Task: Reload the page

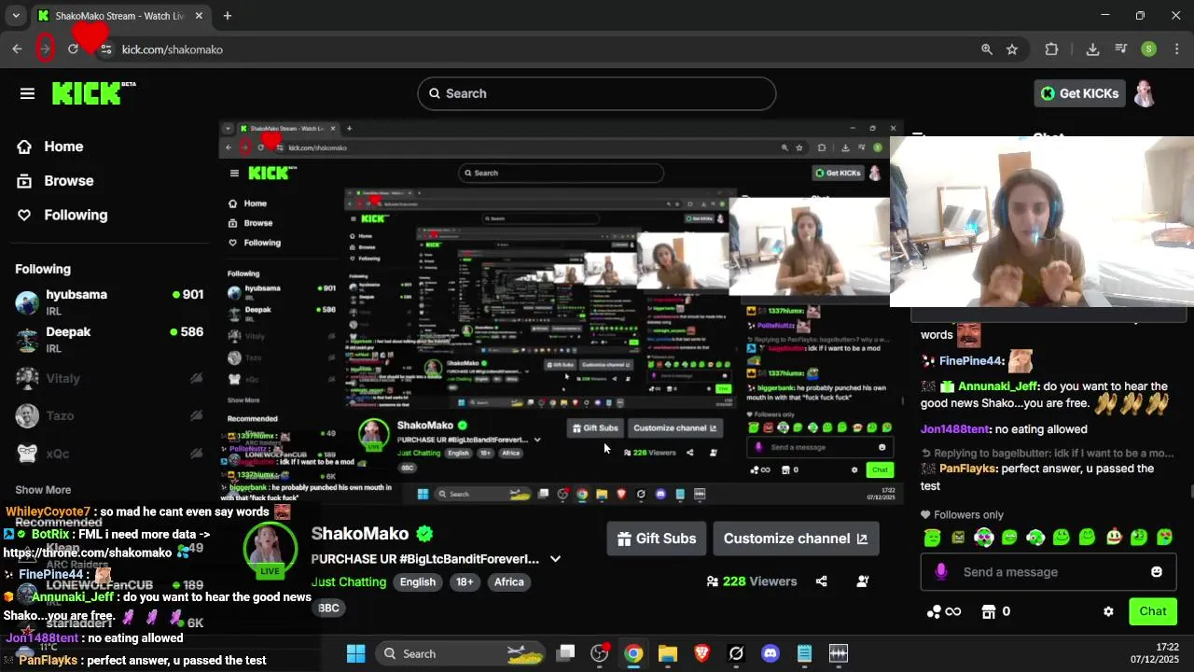Action: [x=73, y=49]
